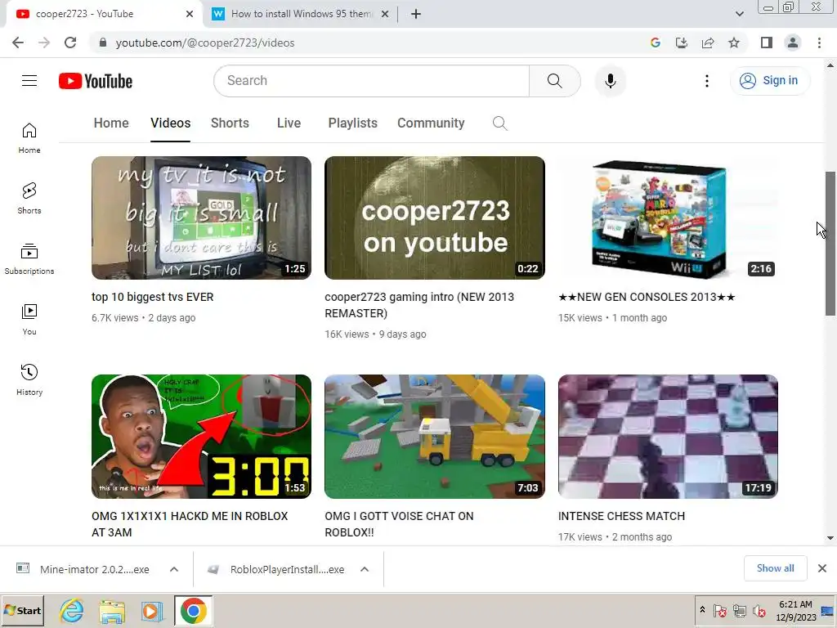The image size is (837, 628).
Task: Select the Videos channel tab
Action: pyautogui.click(x=170, y=123)
